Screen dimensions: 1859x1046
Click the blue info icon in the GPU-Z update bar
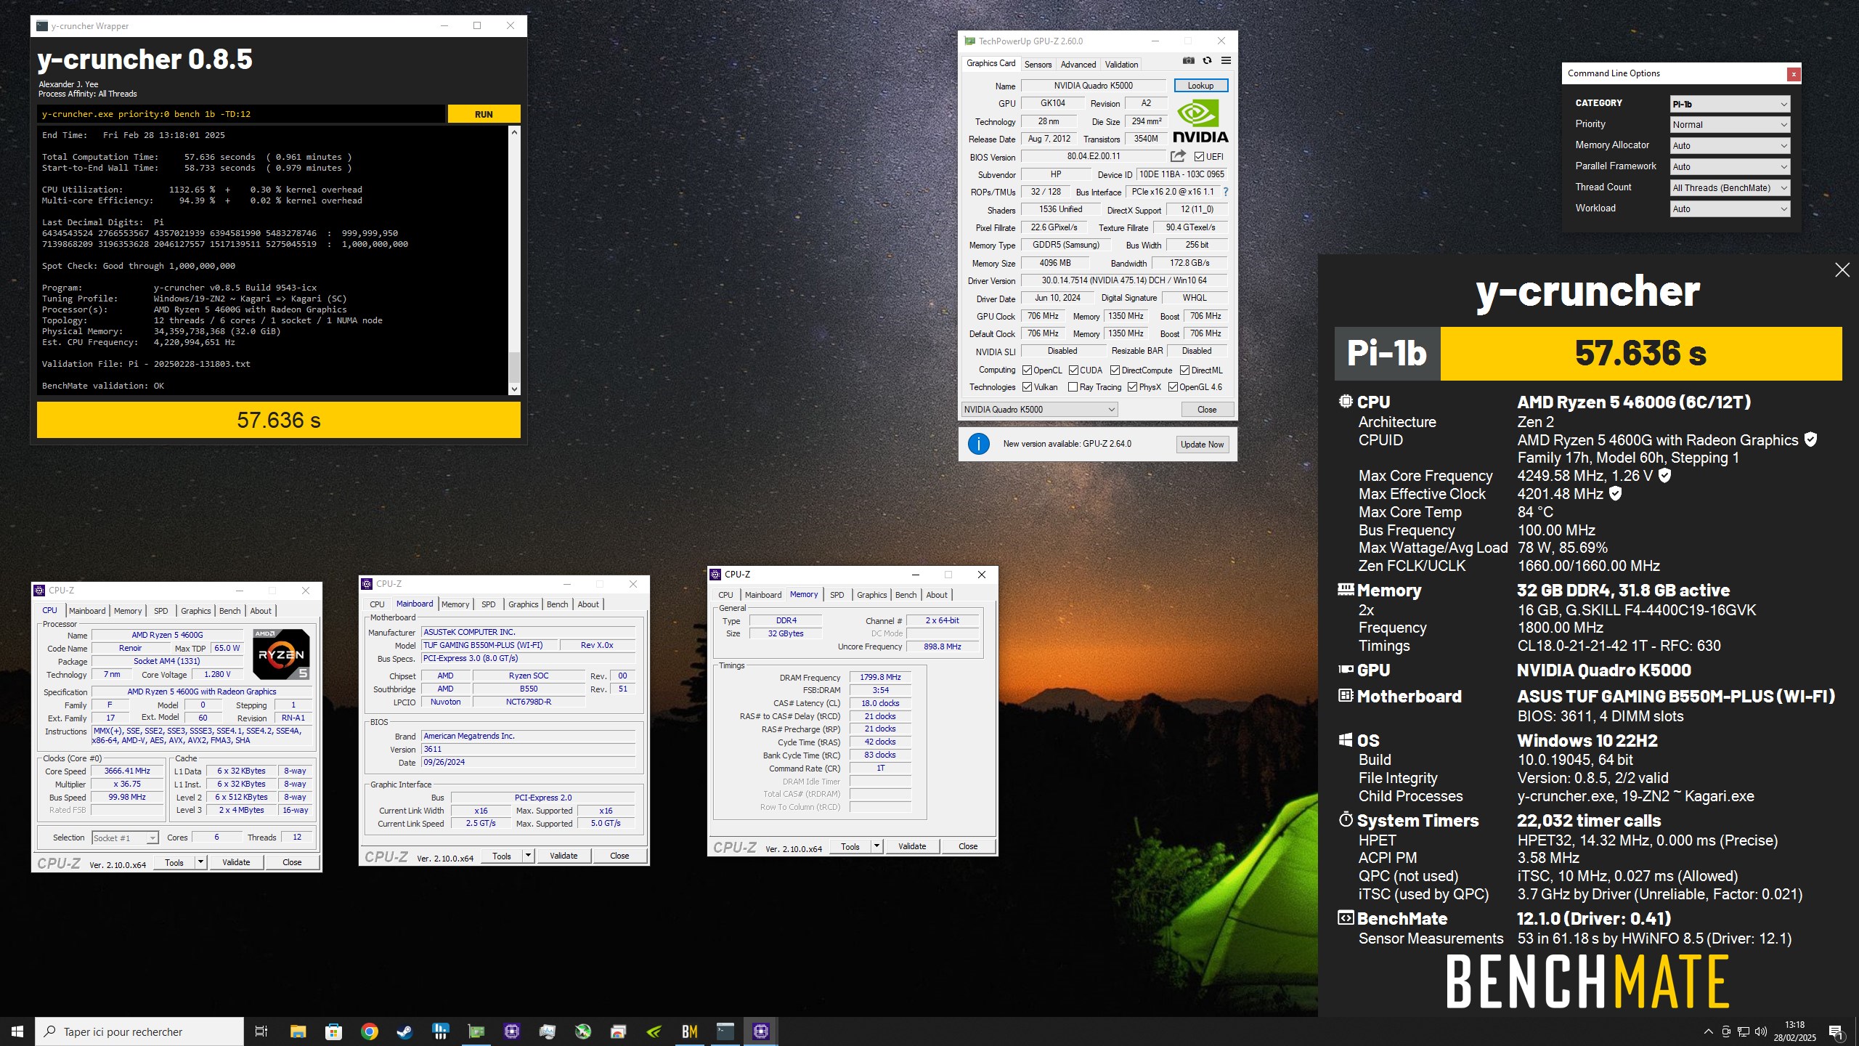click(x=979, y=444)
